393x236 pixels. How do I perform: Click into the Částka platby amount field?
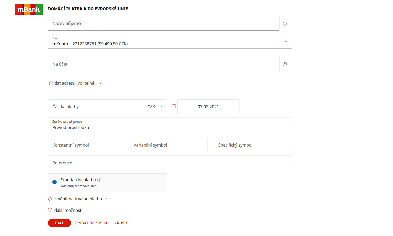click(x=95, y=107)
